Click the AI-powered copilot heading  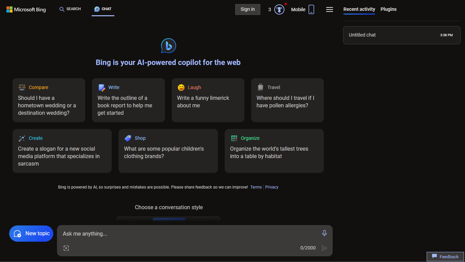coord(168,62)
